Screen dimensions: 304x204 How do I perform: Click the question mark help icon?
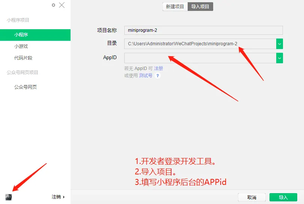(x=158, y=76)
